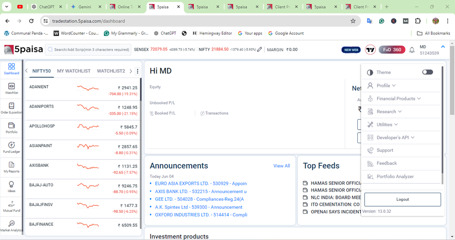Click the Support headset icon
Screen dimensions: 455x240
[x=370, y=150]
